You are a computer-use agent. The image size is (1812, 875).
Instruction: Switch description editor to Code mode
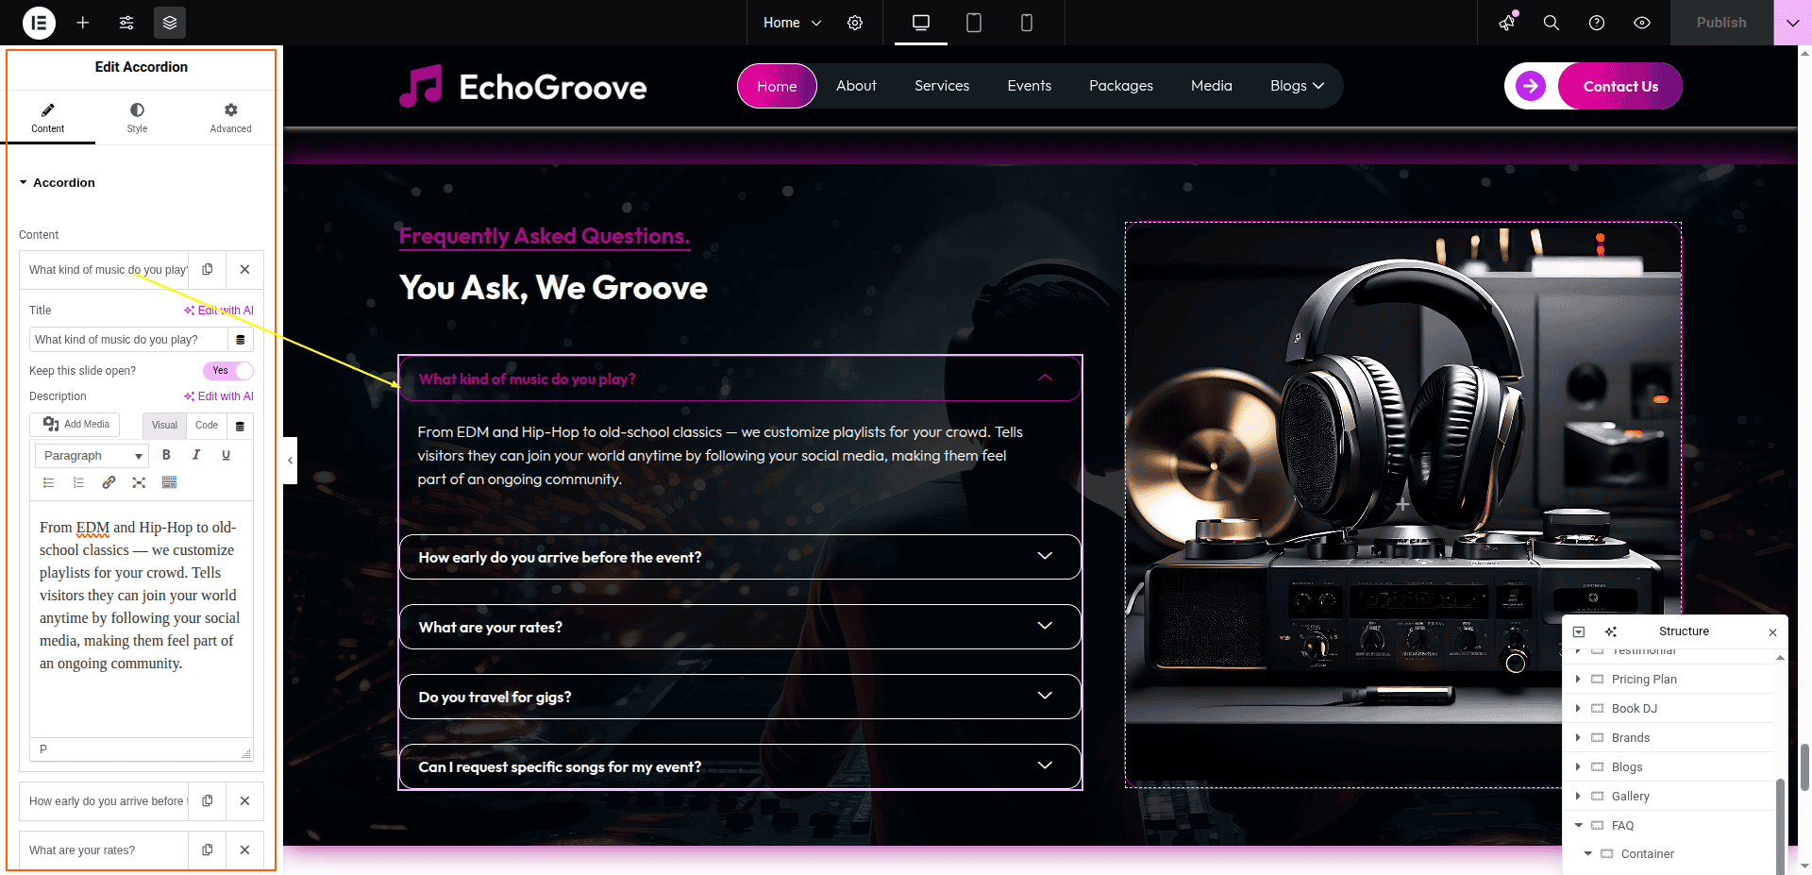207,426
